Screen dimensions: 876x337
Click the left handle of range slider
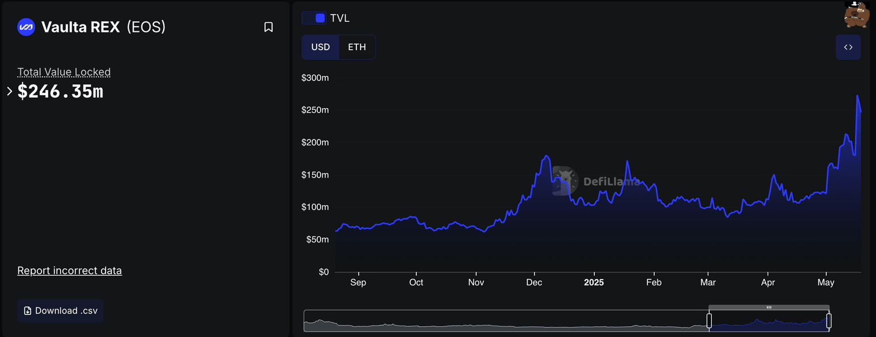pyautogui.click(x=709, y=321)
